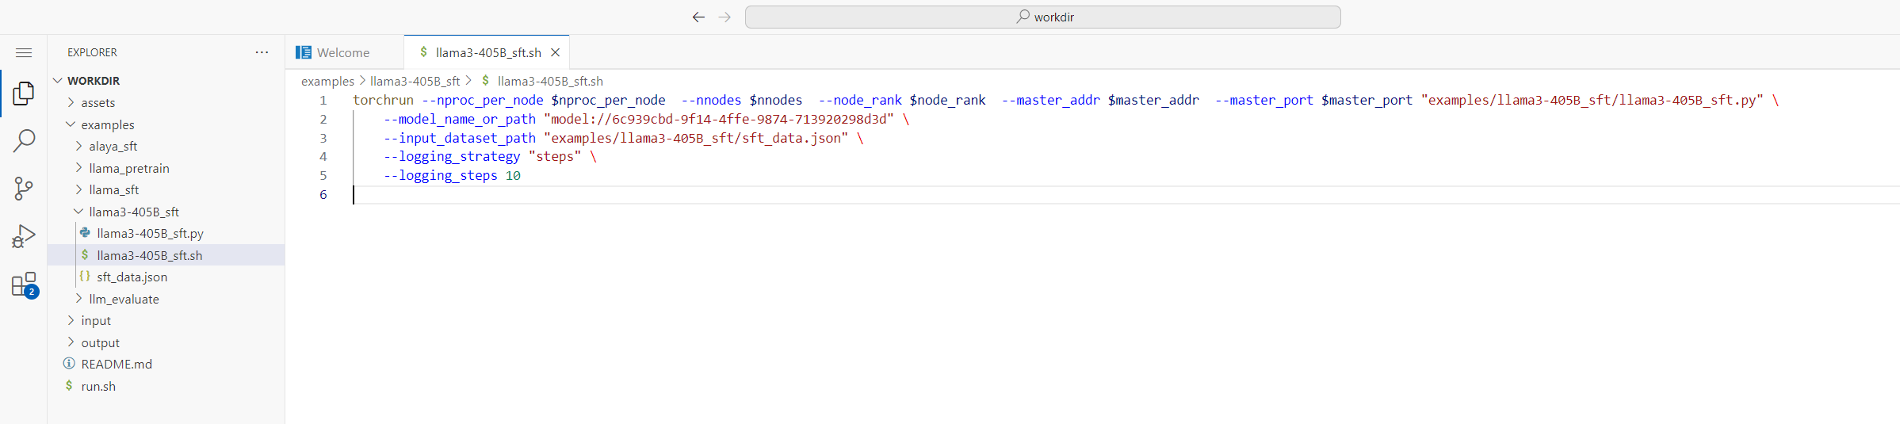Expand the assets folder
The width and height of the screenshot is (1900, 424).
pos(97,103)
